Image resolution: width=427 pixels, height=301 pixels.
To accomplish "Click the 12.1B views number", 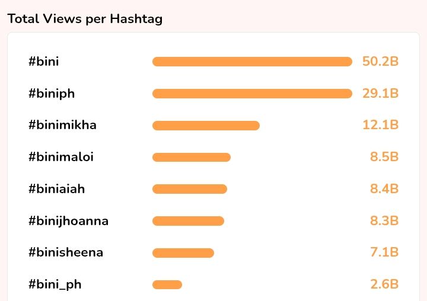I will point(381,125).
